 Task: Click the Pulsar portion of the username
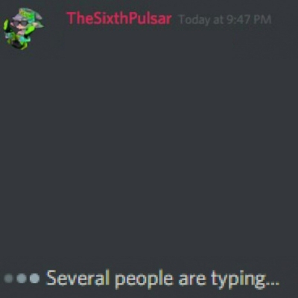point(149,19)
